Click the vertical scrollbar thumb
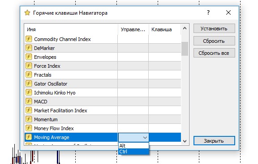 tap(185, 49)
